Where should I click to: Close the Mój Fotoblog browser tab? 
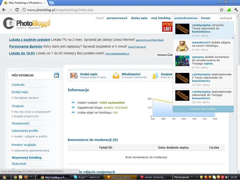coord(45,3)
